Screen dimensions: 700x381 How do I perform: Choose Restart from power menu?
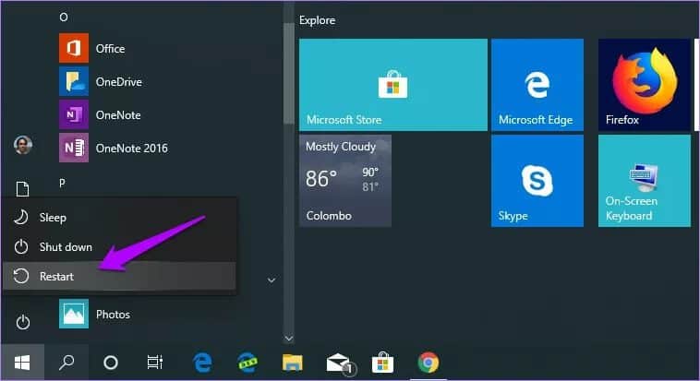point(119,276)
